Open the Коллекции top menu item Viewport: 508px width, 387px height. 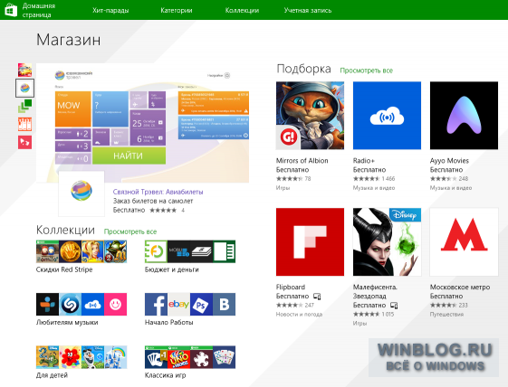tap(242, 10)
